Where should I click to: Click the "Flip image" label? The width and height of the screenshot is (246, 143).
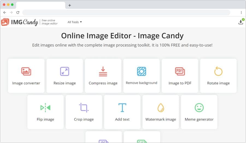(x=45, y=119)
